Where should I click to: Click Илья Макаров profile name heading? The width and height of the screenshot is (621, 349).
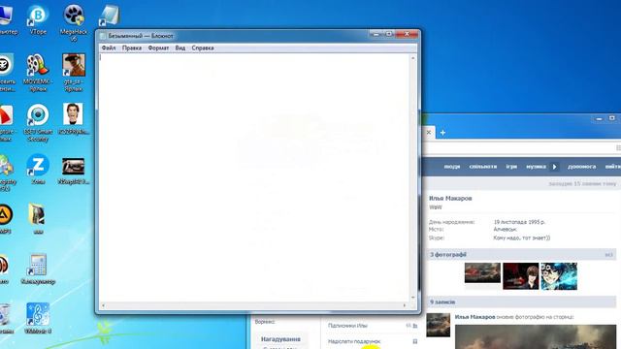click(x=450, y=198)
